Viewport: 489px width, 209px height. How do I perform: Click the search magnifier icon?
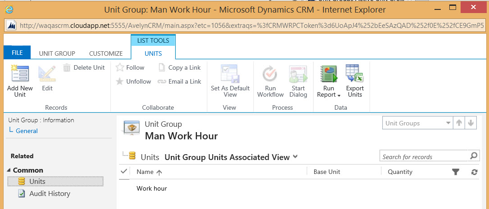(x=473, y=156)
